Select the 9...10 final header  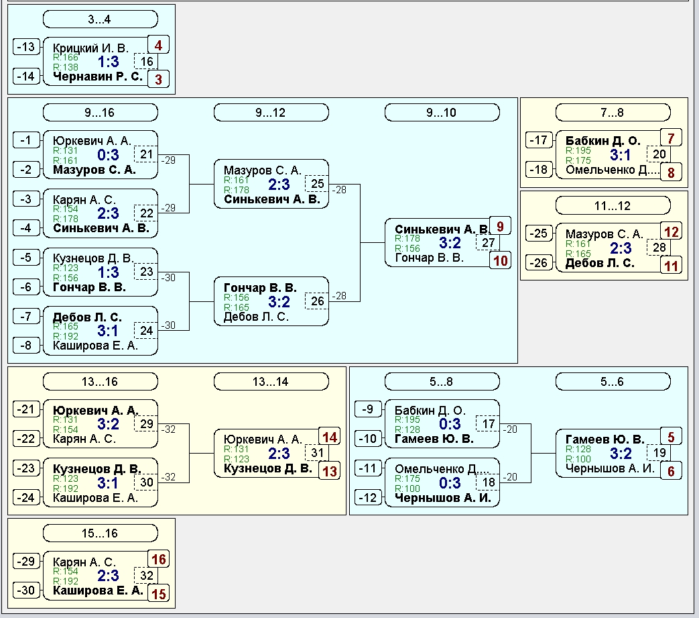tap(442, 113)
